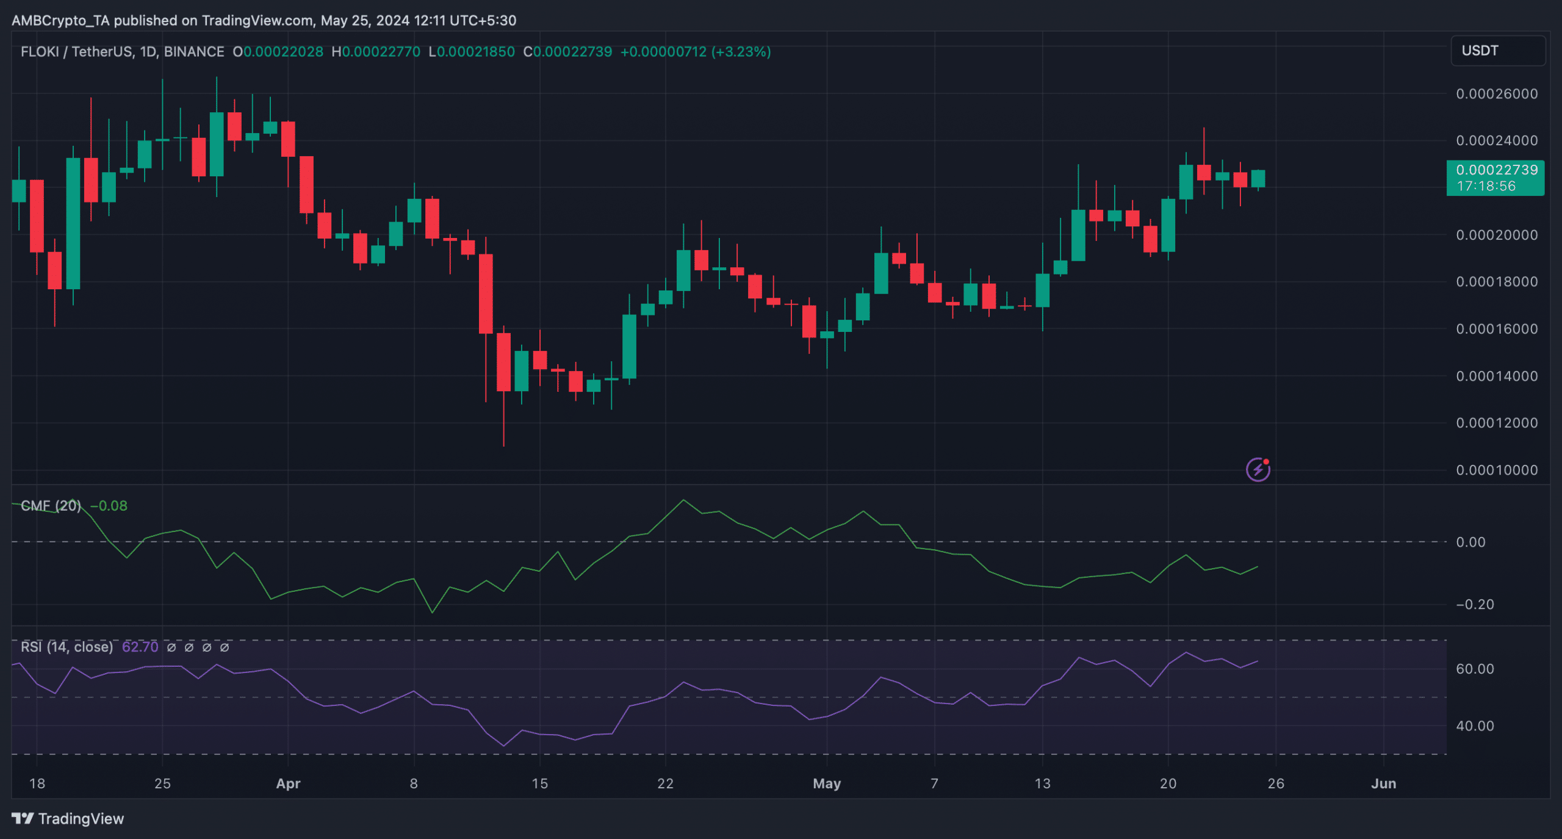Click the USDT currency box
This screenshot has height=839, width=1562.
pyautogui.click(x=1497, y=51)
